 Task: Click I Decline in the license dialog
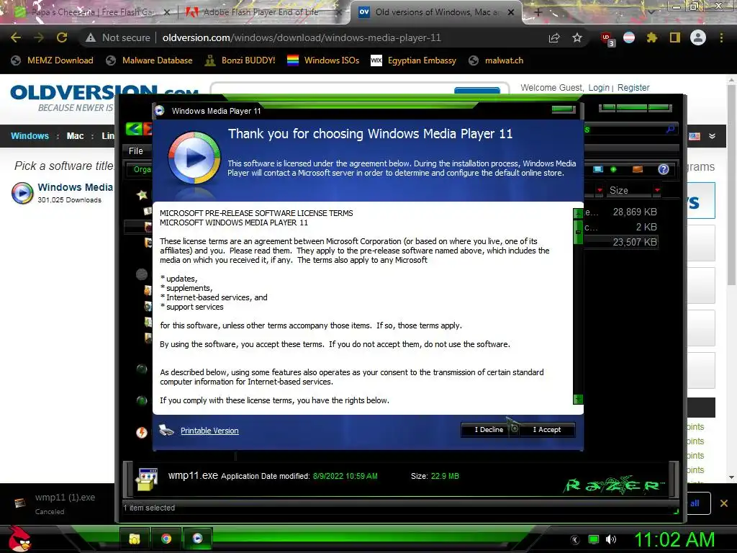(x=489, y=430)
